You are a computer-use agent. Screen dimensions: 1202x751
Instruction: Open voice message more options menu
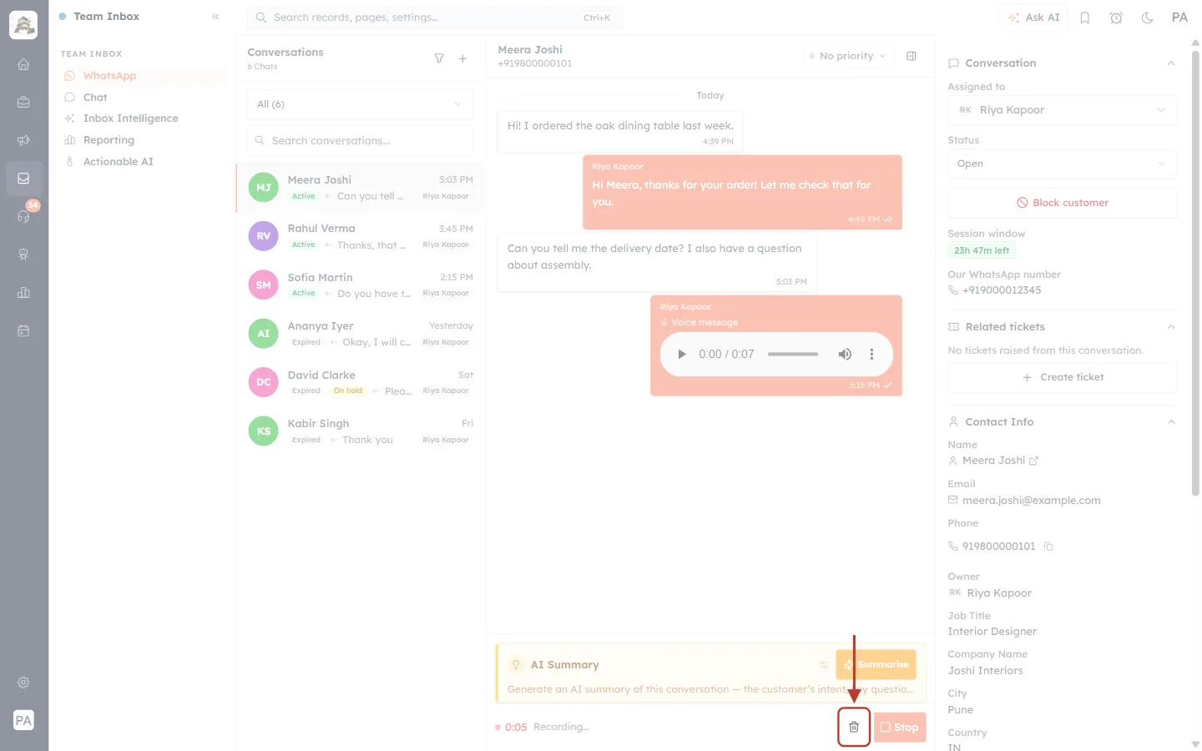(x=871, y=354)
